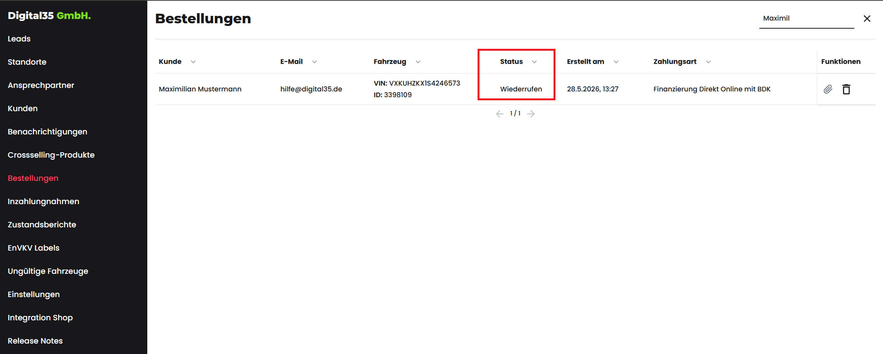Open Ungültige Fahrzeuge in the sidebar

coord(48,271)
